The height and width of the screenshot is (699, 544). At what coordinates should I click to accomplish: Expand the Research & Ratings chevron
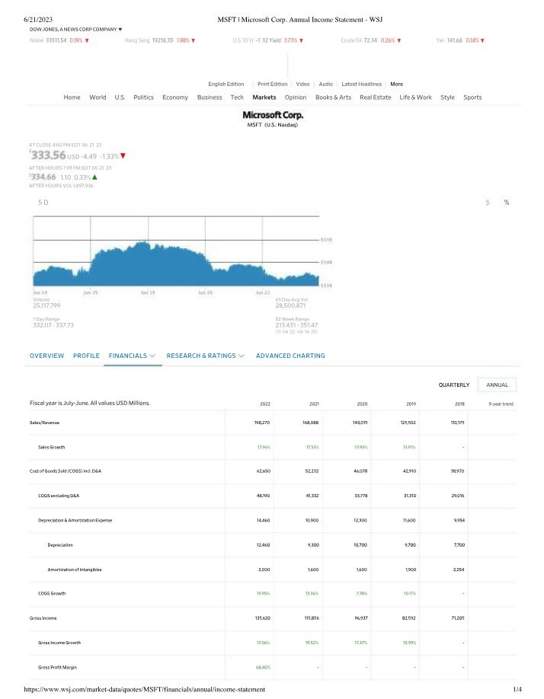[242, 356]
